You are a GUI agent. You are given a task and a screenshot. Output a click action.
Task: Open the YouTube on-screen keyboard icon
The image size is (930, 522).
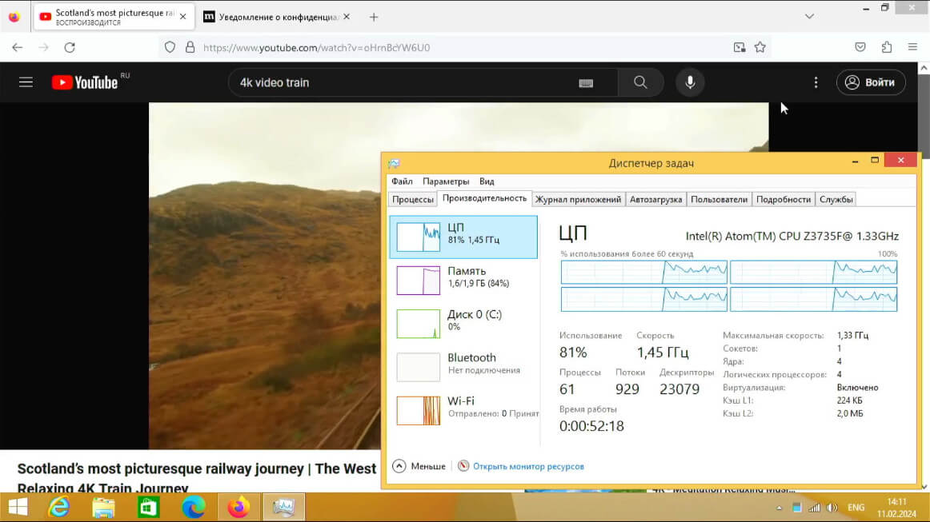point(586,83)
